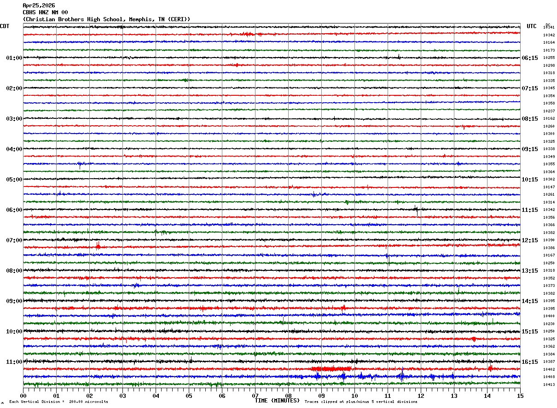The height and width of the screenshot is (408, 557).
Task: Click the station code 'CBHS HNZ NM 00'
Action: pos(45,12)
